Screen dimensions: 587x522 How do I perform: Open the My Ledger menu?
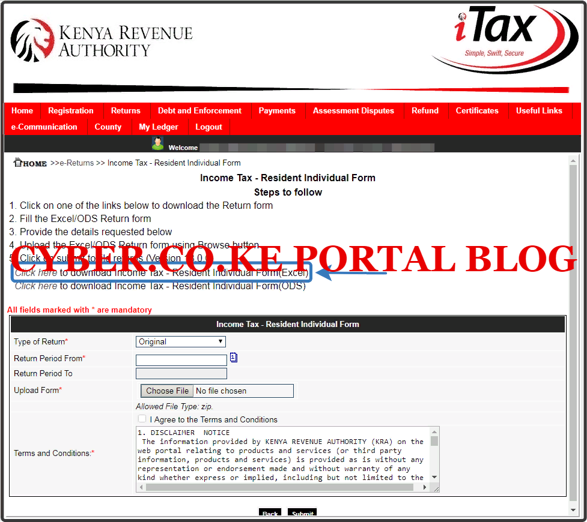coord(159,127)
